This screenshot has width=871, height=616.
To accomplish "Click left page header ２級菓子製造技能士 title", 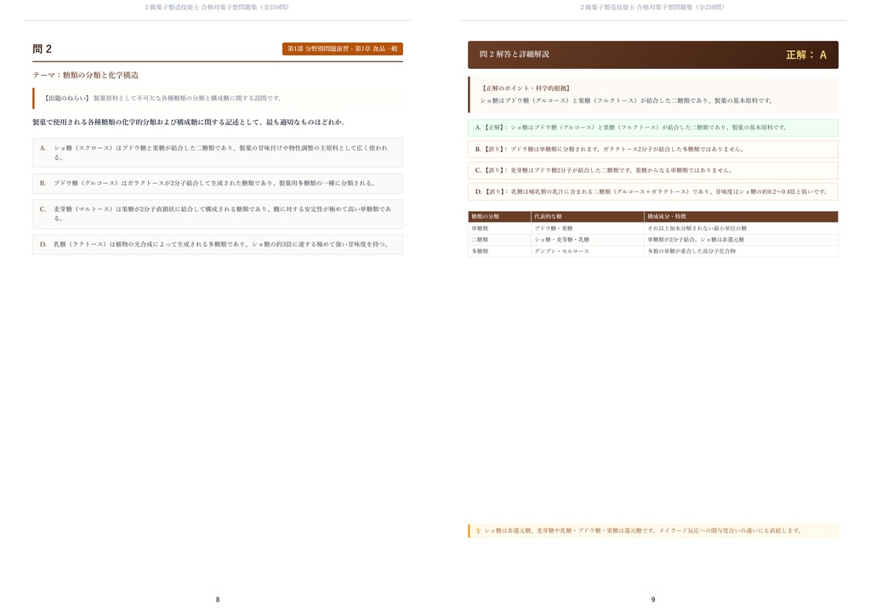I will pyautogui.click(x=217, y=7).
